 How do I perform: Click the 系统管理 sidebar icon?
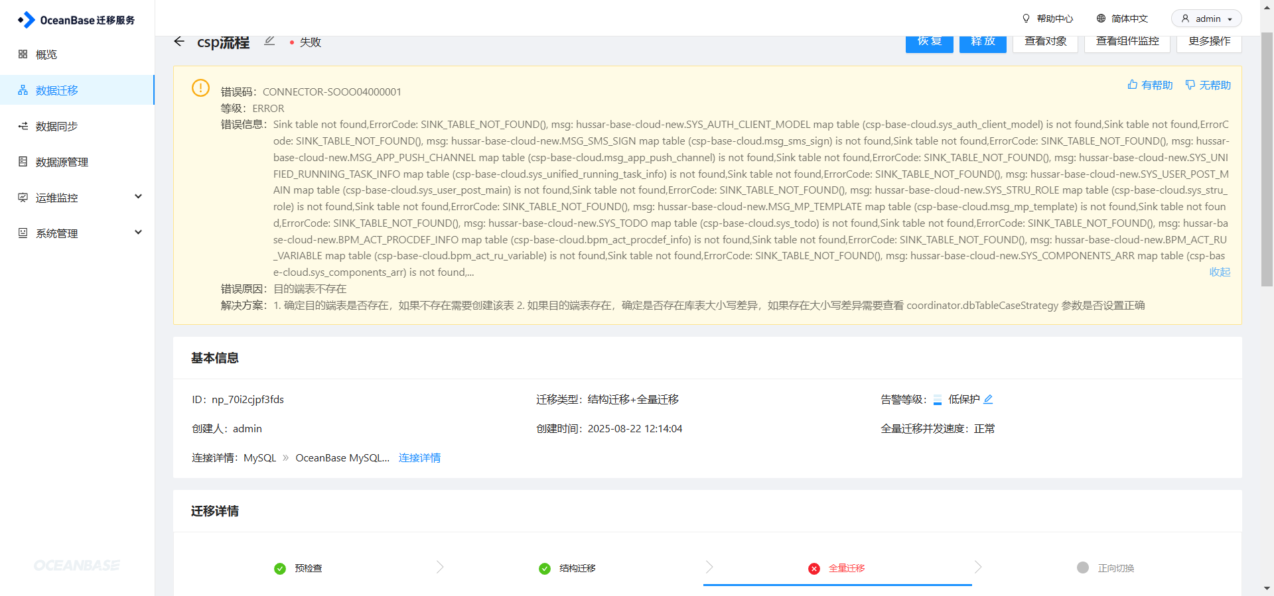point(23,233)
